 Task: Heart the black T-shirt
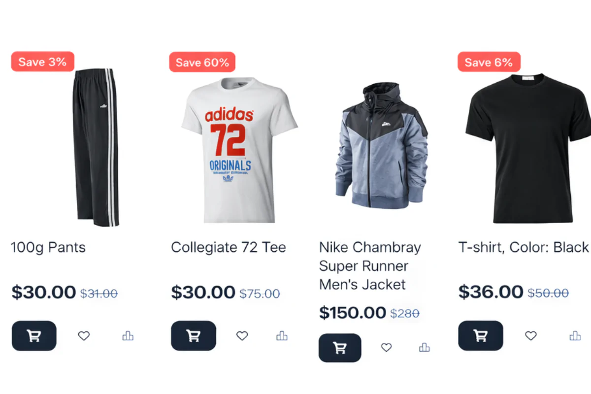click(530, 336)
